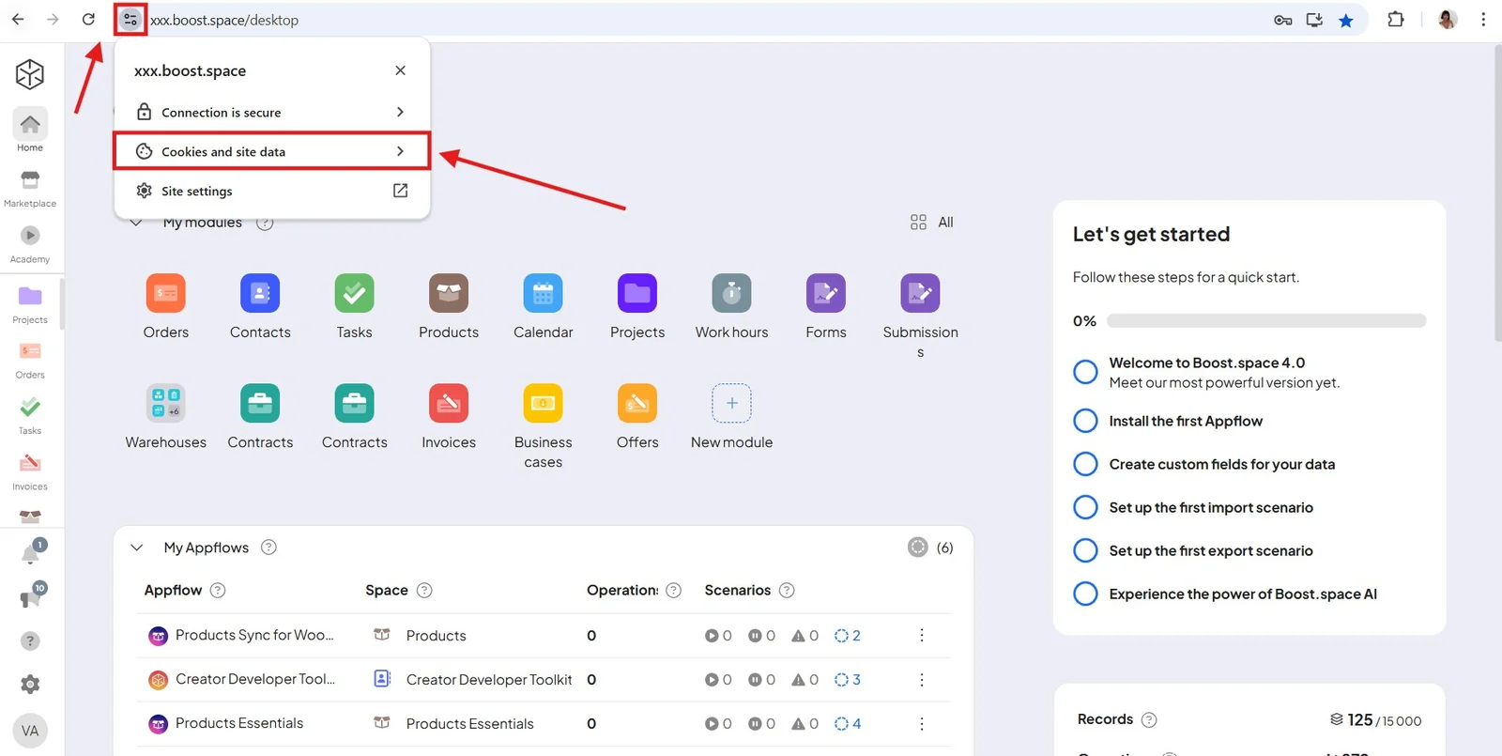Tick the first export scenario step circle
This screenshot has height=756, width=1502.
[x=1085, y=550]
